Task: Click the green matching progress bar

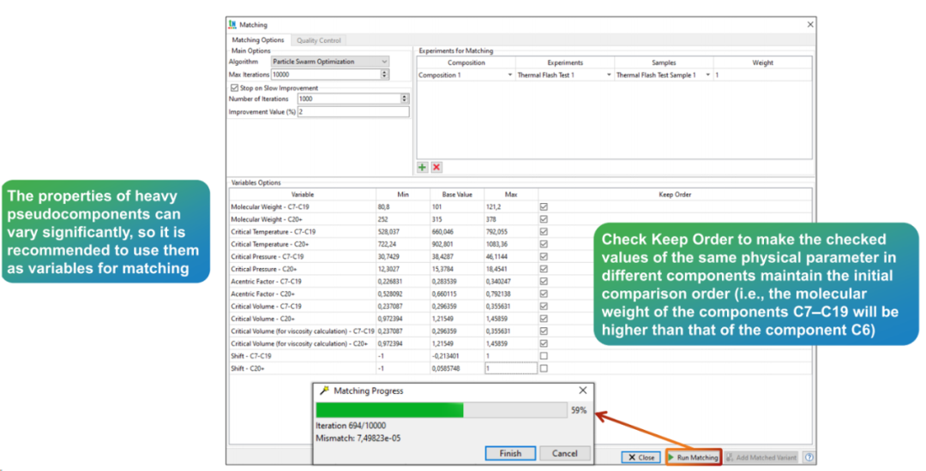Action: point(390,410)
